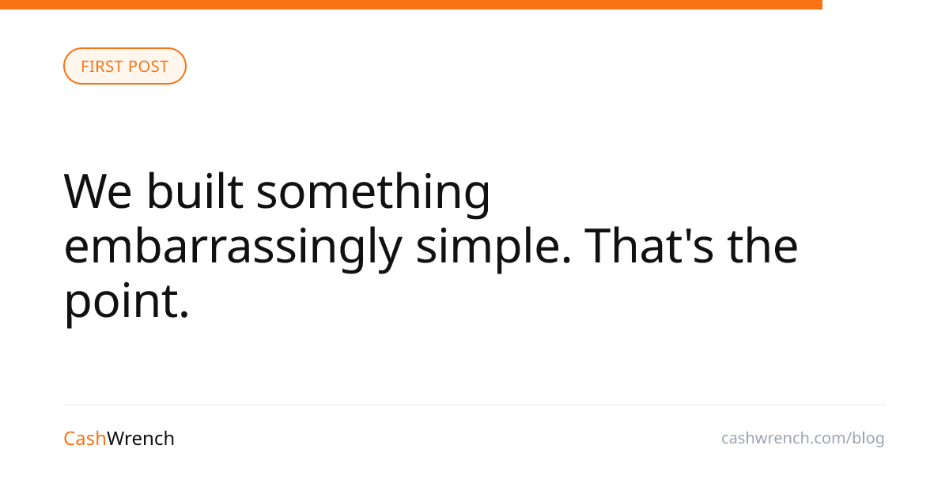Click the FIRST POST badge
The height and width of the screenshot is (498, 949).
[x=125, y=66]
